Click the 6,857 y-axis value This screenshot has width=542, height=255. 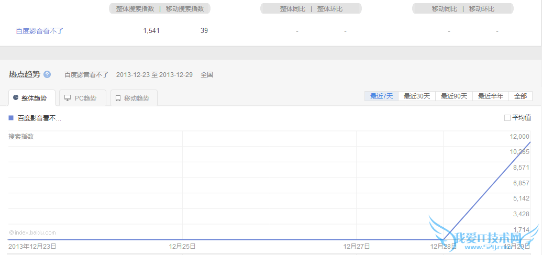[521, 183]
